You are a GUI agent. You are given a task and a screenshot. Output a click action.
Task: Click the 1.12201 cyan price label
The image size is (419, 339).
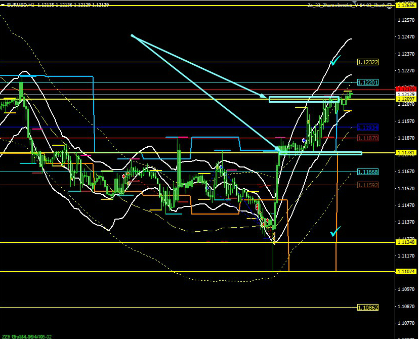click(x=368, y=82)
